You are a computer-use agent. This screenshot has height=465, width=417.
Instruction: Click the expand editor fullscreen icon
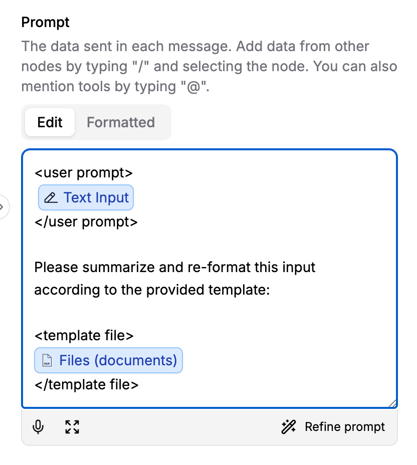(x=72, y=427)
